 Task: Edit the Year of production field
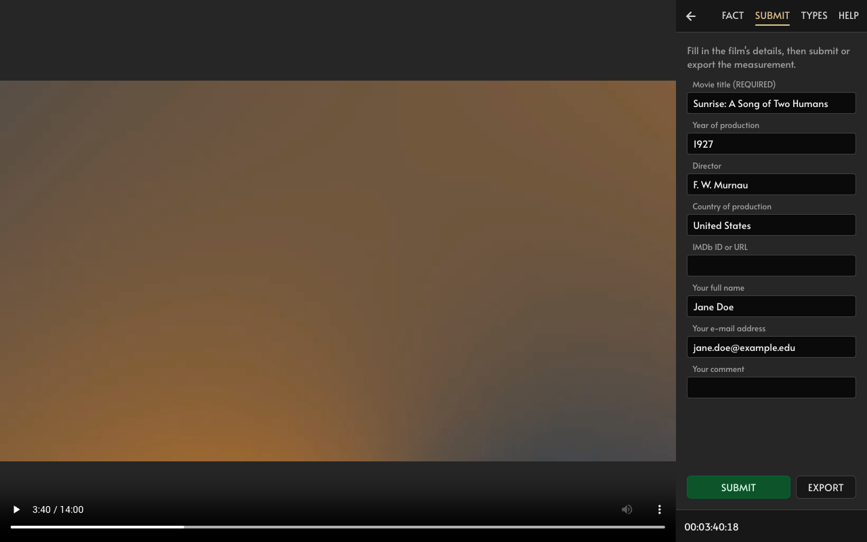point(771,144)
